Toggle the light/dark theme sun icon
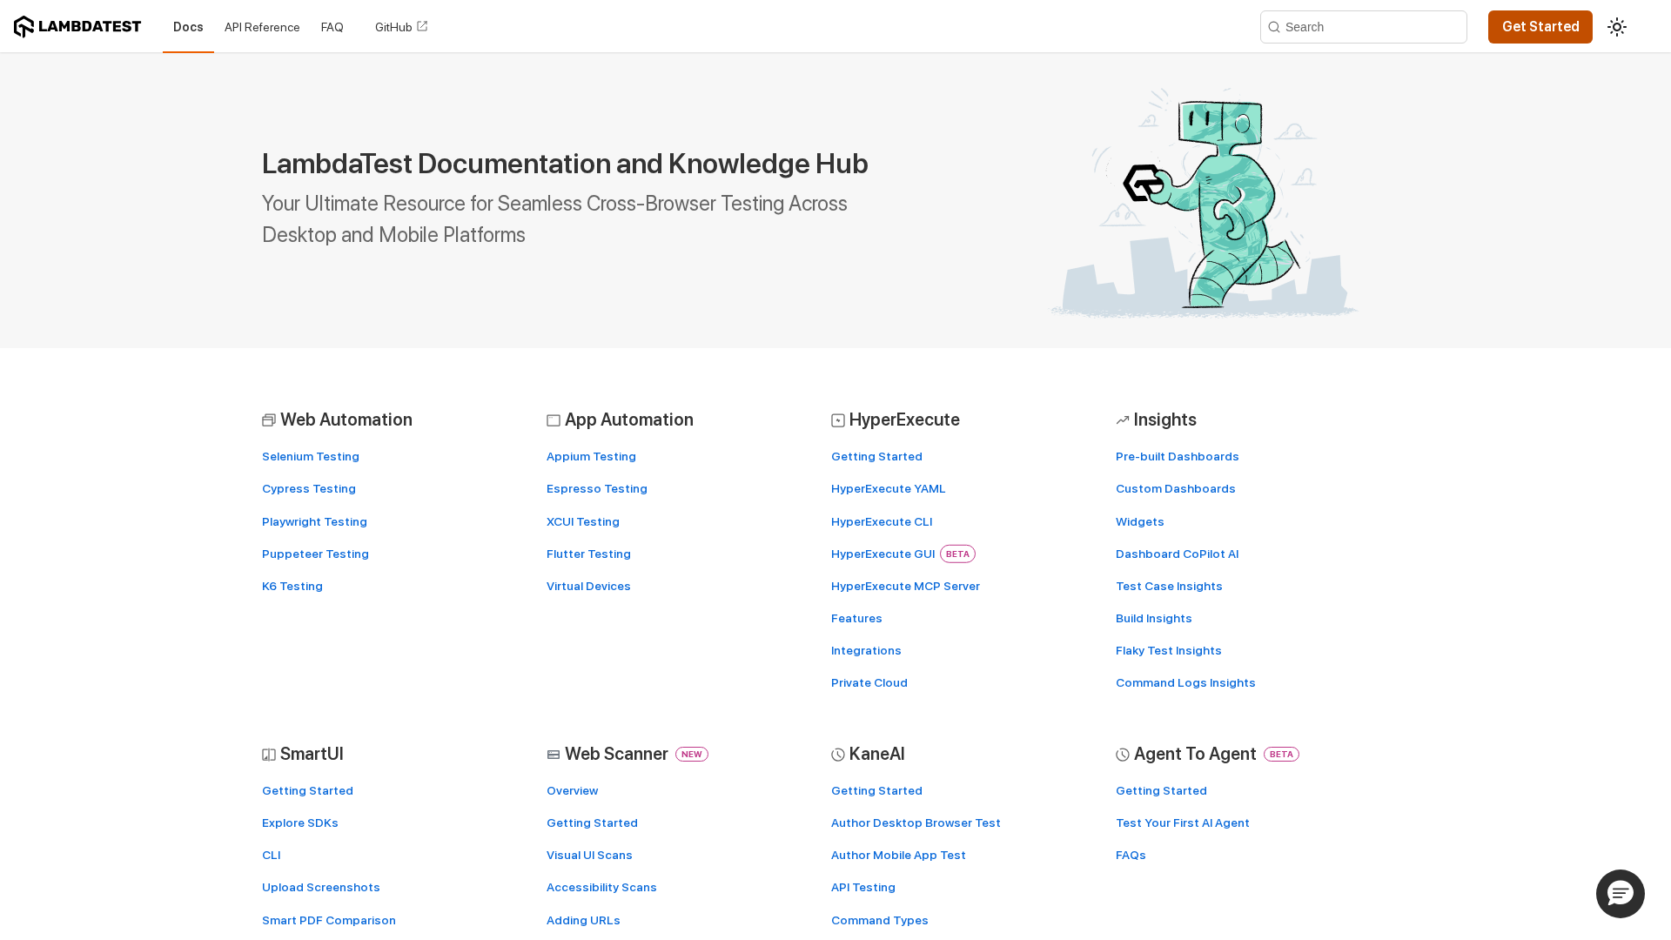The height and width of the screenshot is (940, 1671). 1616,27
